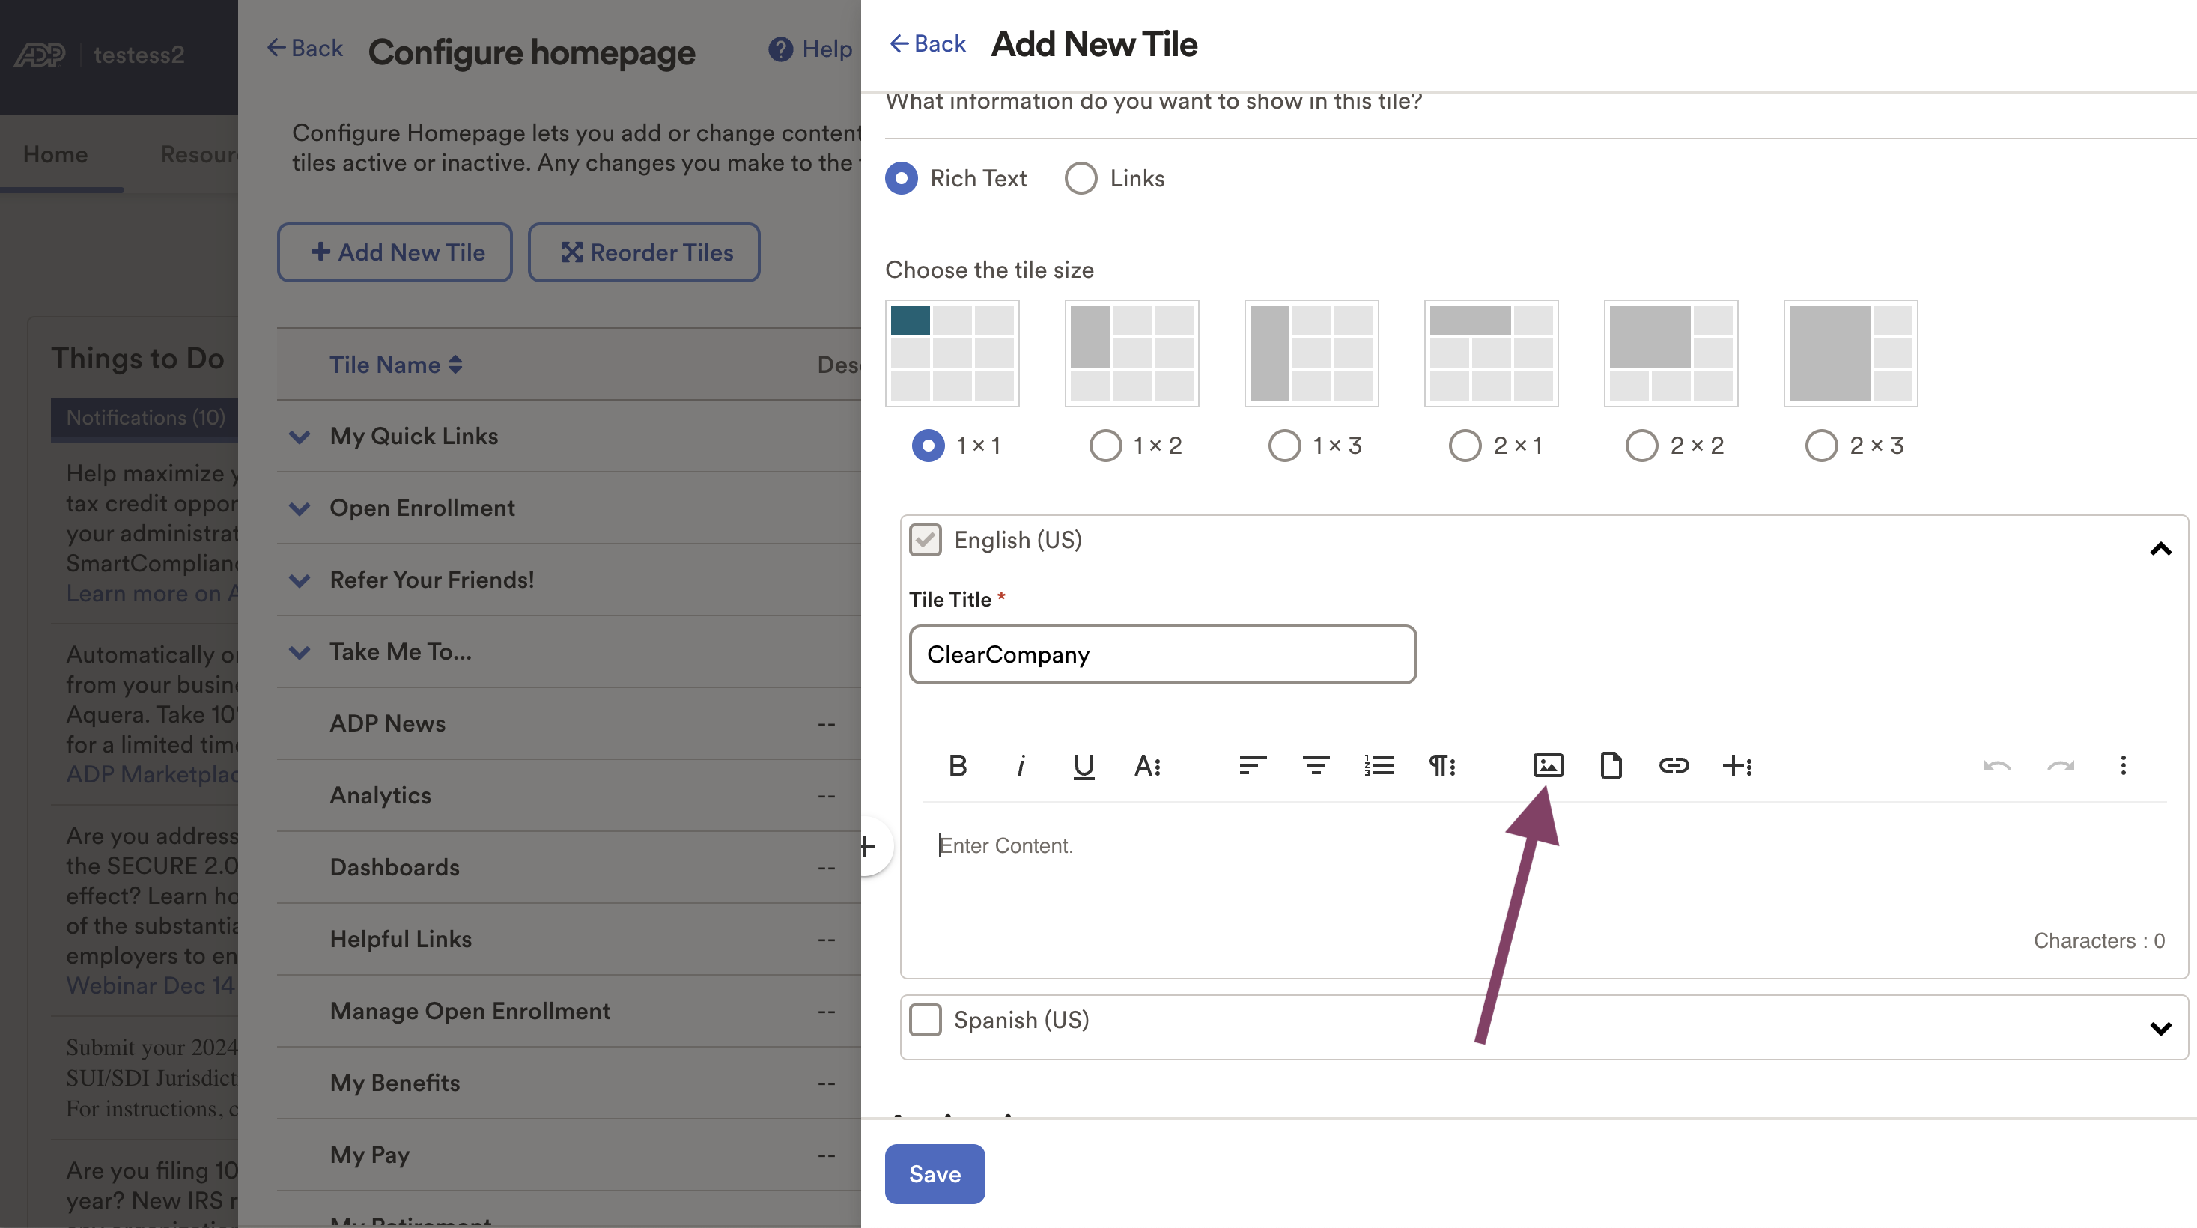Click the Help question mark icon
Image resolution: width=2197 pixels, height=1228 pixels.
click(x=780, y=49)
